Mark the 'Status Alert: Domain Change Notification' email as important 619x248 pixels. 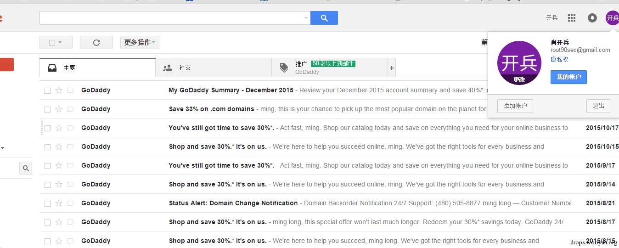[x=70, y=203]
